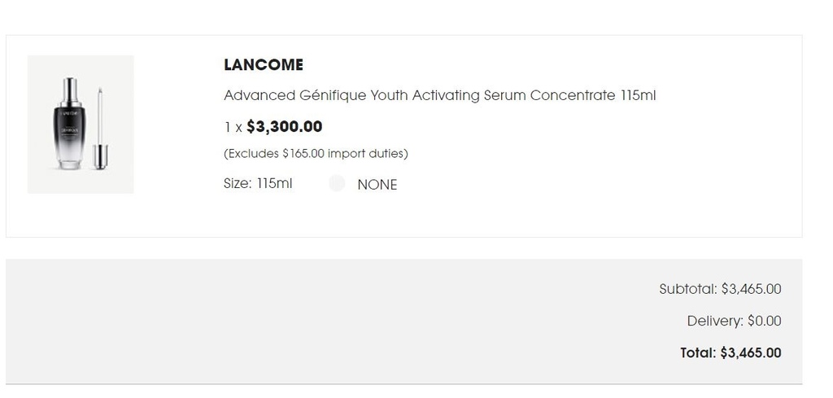Click the Subtotal label in summary
The width and height of the screenshot is (833, 398).
click(x=688, y=289)
